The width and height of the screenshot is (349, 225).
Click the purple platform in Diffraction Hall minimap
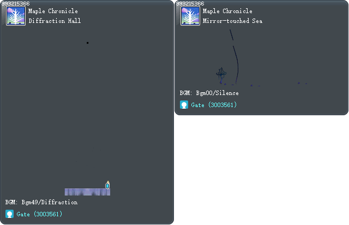point(86,192)
